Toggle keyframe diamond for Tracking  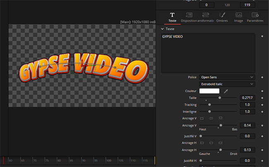(262, 105)
